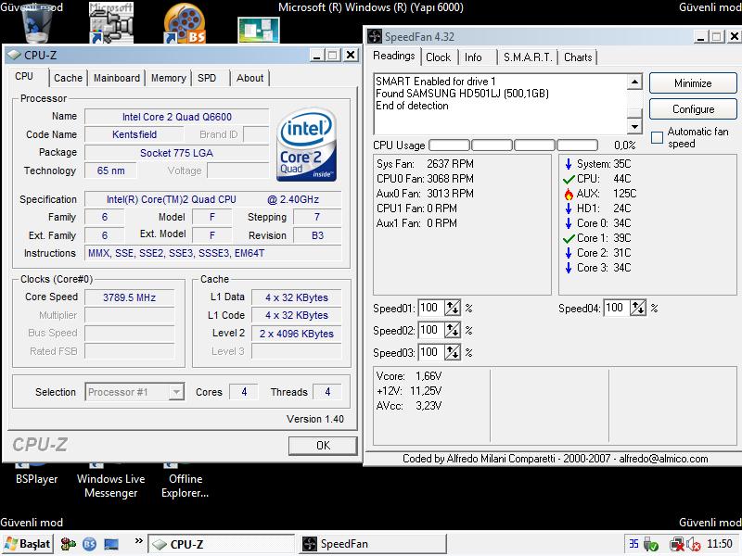Click the SpeedFan title bar fan icon
Viewport: 742px width, 556px height.
pyautogui.click(x=375, y=36)
